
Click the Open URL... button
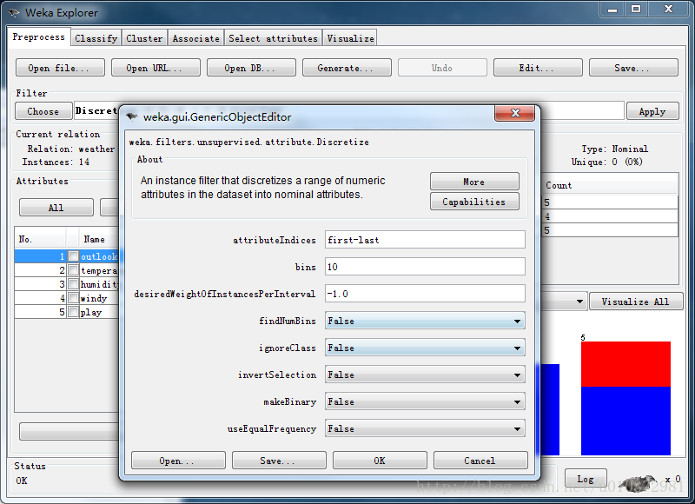coord(156,68)
